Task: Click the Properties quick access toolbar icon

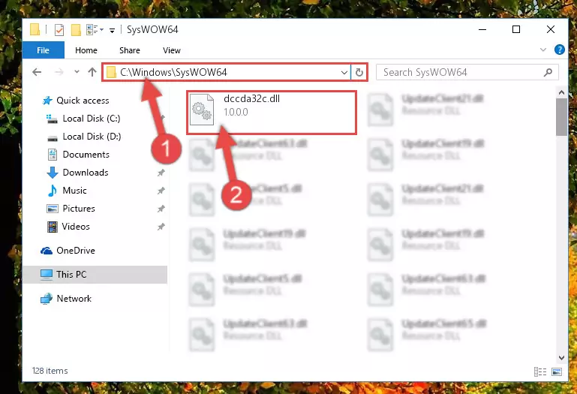Action: 59,29
